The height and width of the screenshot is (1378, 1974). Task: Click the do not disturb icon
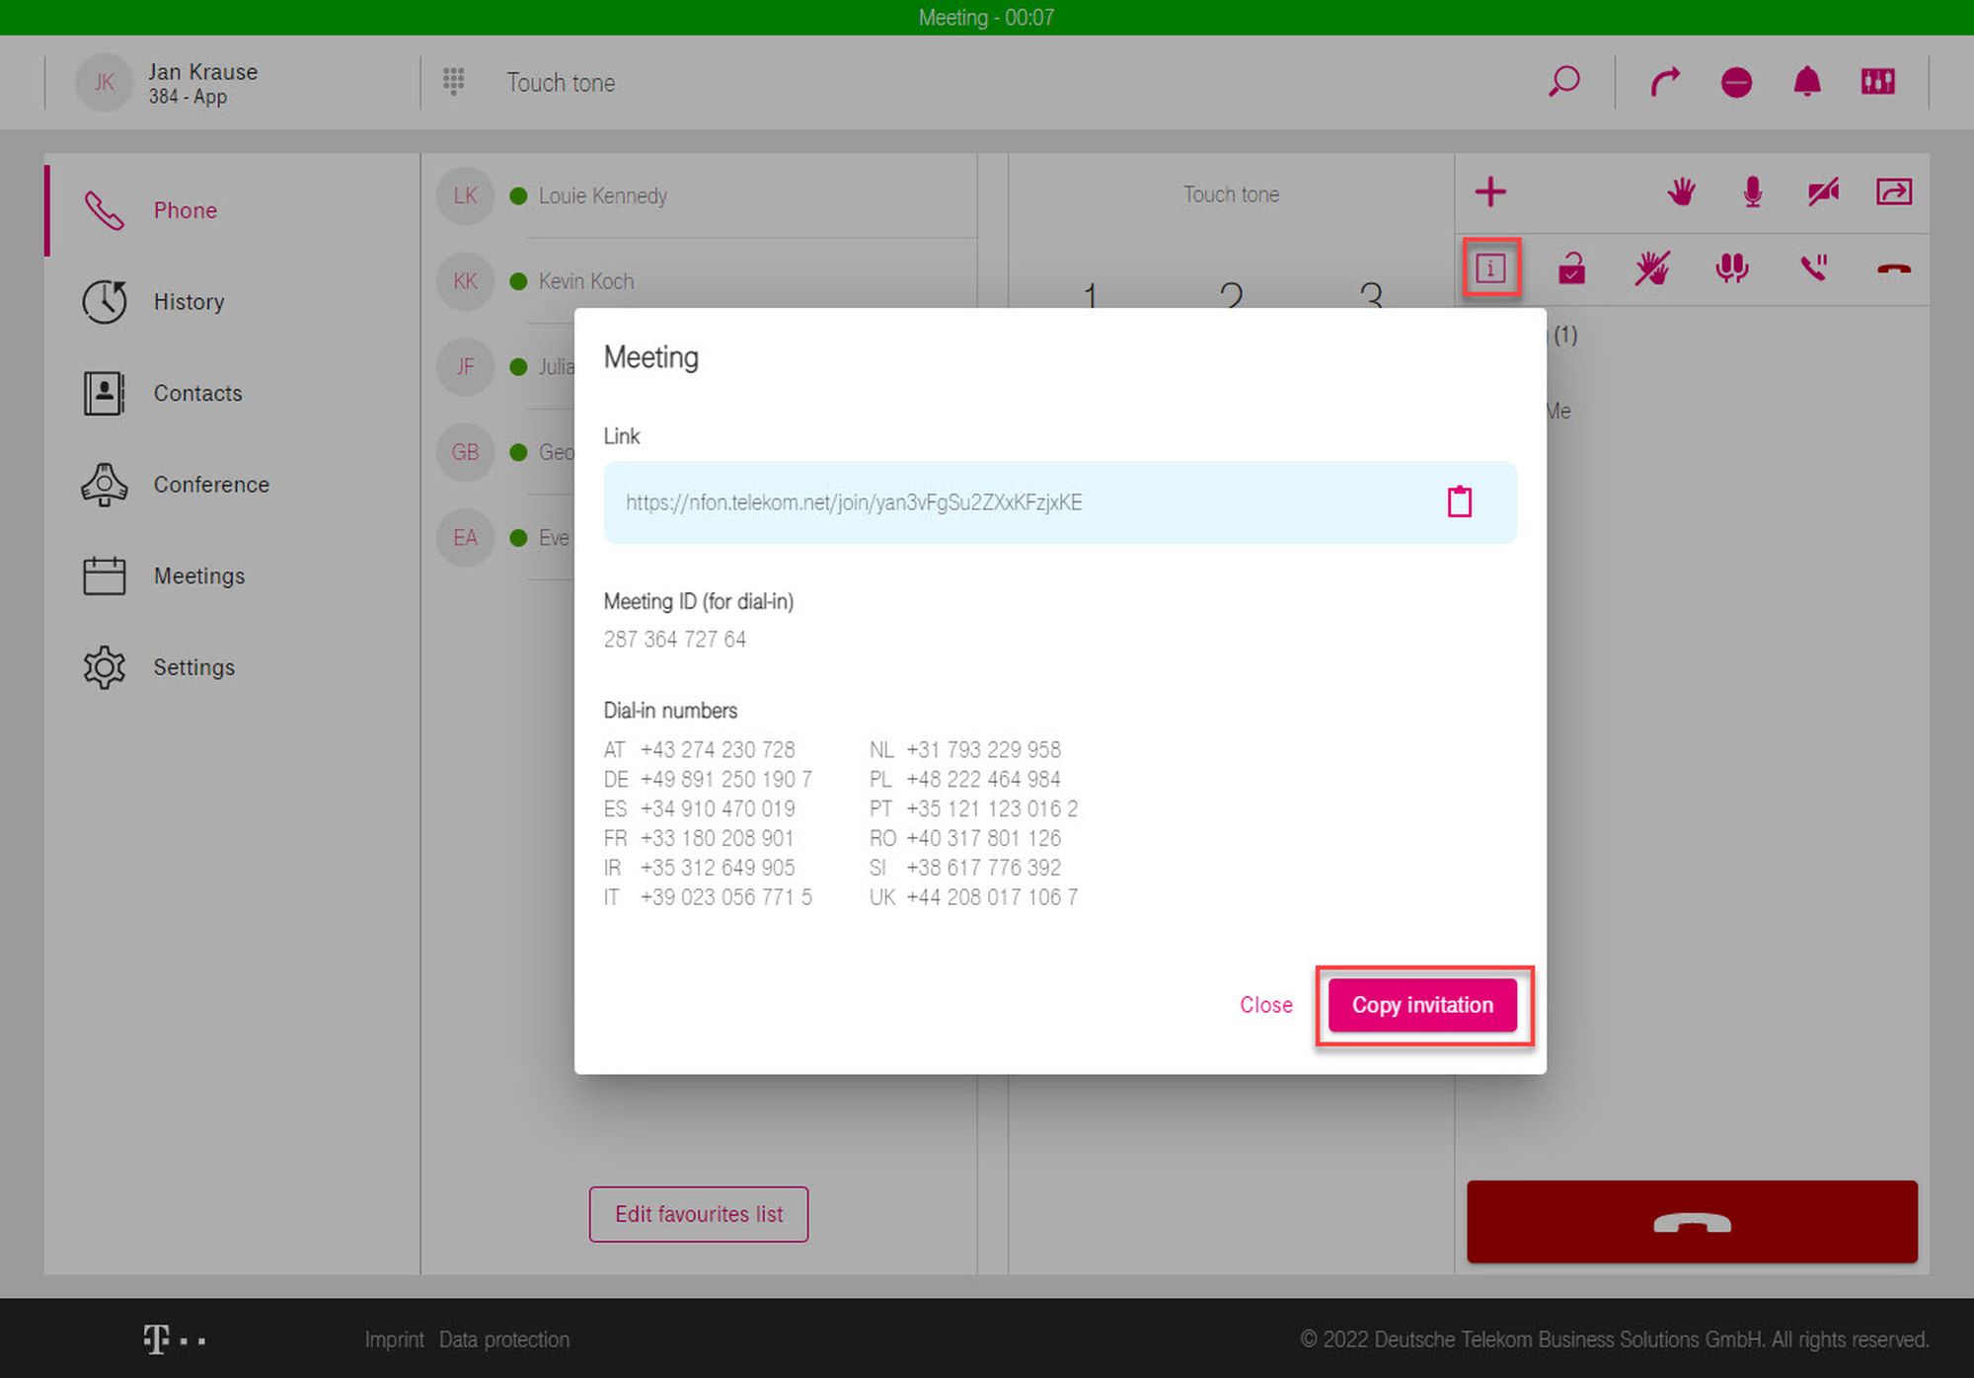1736,82
